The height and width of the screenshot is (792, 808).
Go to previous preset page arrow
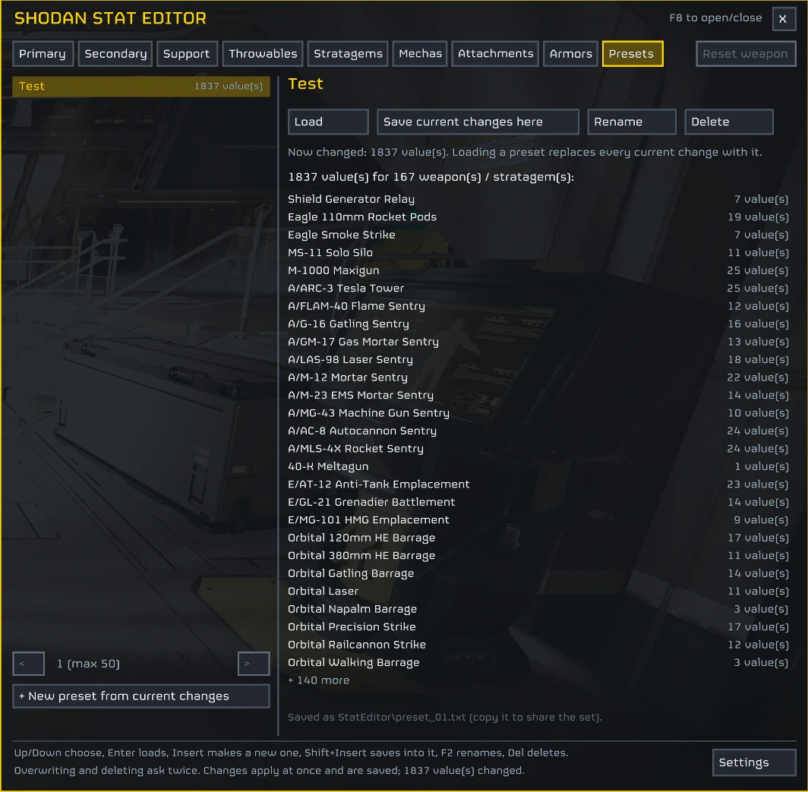tap(28, 664)
